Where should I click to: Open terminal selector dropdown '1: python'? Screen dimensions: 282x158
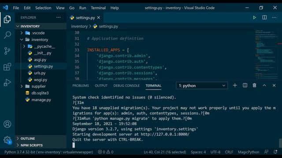pos(202,86)
